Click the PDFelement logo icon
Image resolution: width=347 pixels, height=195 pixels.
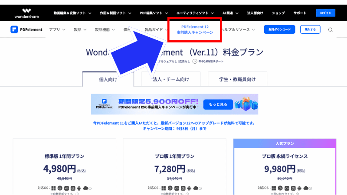(x=14, y=29)
